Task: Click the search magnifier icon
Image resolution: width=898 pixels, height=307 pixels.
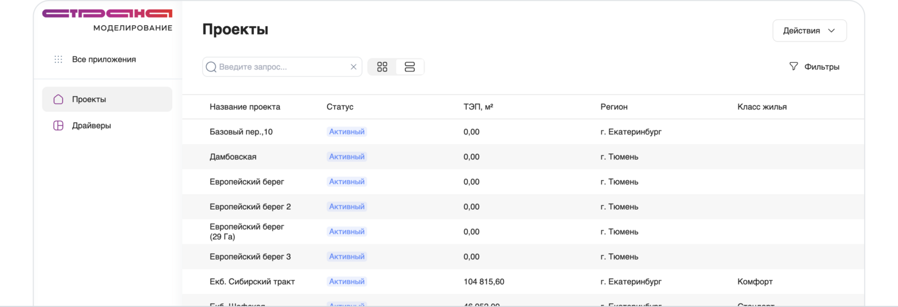Action: pos(211,67)
